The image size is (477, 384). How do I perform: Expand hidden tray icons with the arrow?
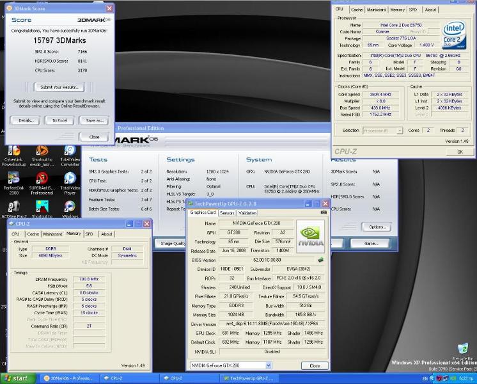point(432,378)
